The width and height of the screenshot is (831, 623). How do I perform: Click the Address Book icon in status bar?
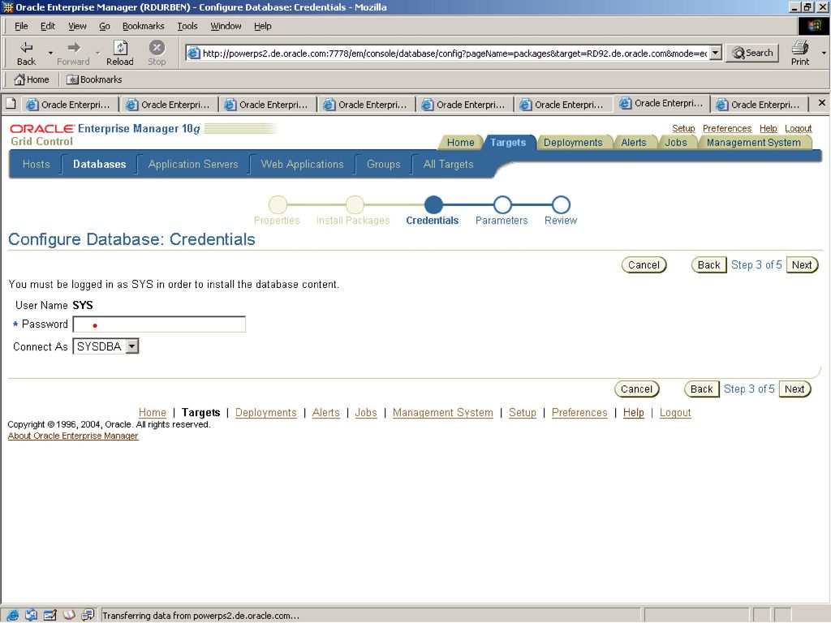(x=69, y=615)
